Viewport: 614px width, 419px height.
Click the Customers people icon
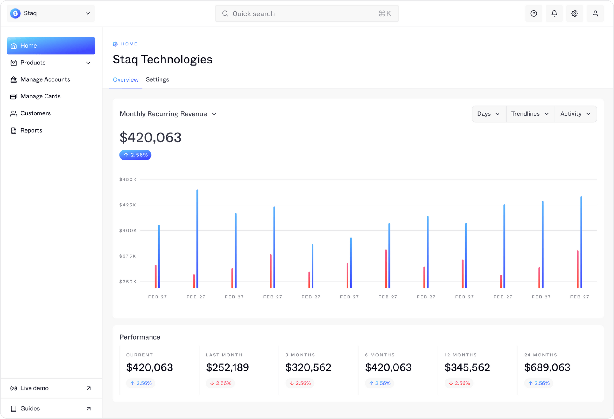point(14,113)
